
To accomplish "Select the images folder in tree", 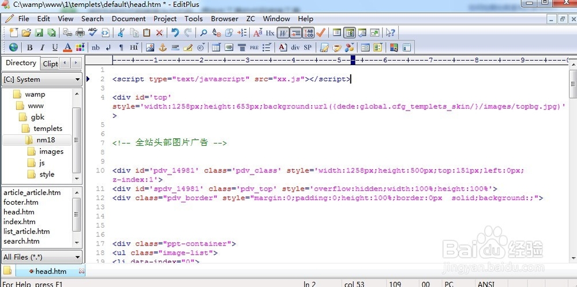I will (x=51, y=152).
